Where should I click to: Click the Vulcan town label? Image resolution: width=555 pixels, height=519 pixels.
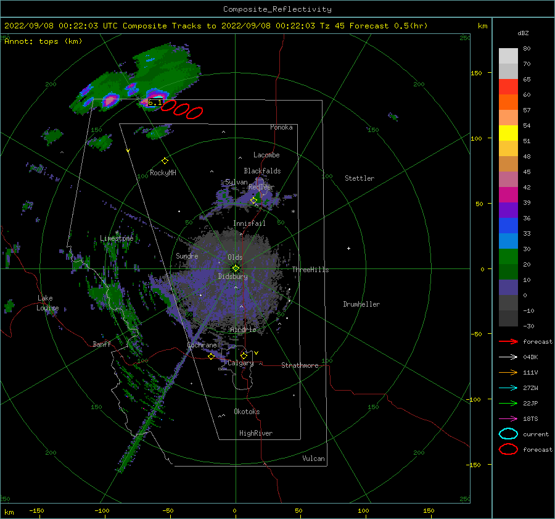[x=314, y=459]
